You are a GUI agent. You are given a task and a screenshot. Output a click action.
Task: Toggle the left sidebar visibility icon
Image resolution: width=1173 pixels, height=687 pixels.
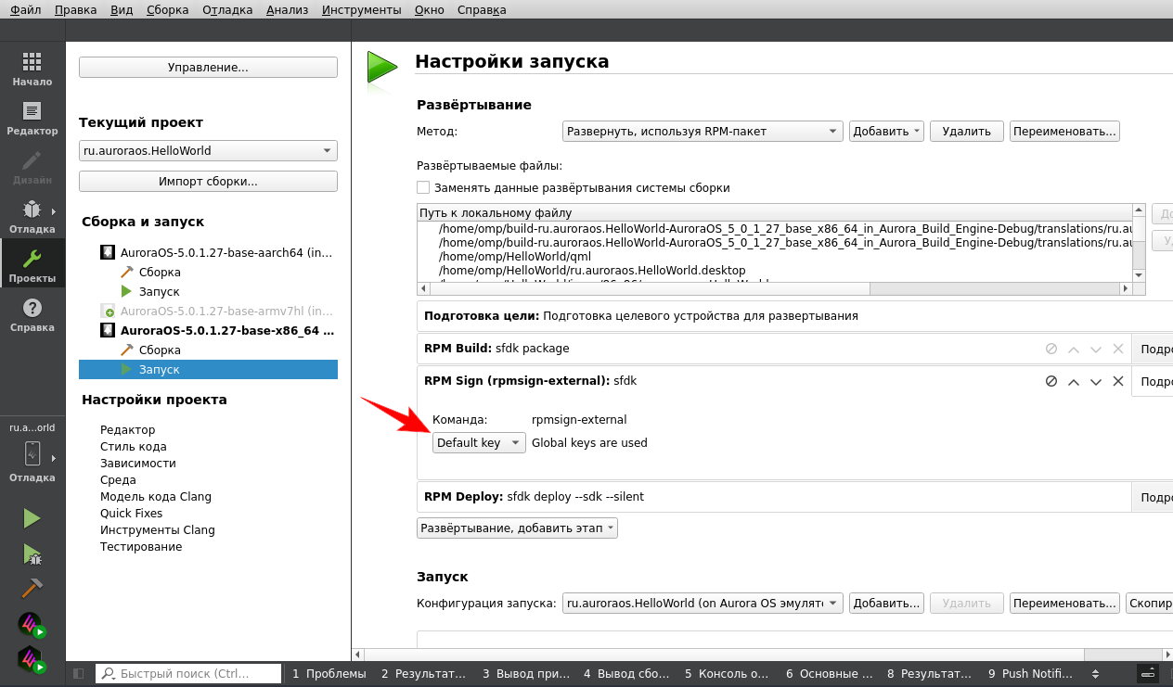pyautogui.click(x=78, y=674)
